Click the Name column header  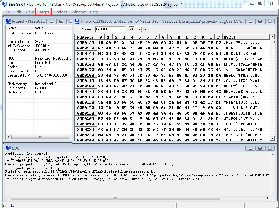[20, 28]
